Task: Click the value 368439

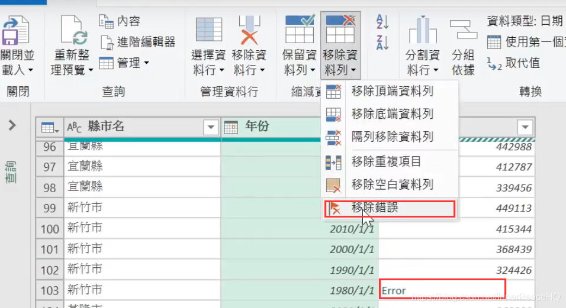Action: pyautogui.click(x=514, y=249)
